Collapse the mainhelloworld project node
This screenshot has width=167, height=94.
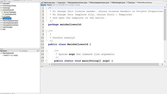[x=1, y=10]
